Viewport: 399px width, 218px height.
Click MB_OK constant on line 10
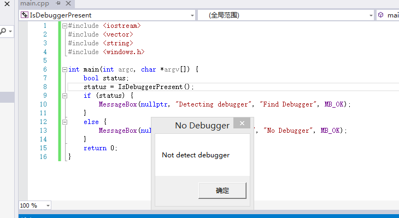tap(334, 104)
